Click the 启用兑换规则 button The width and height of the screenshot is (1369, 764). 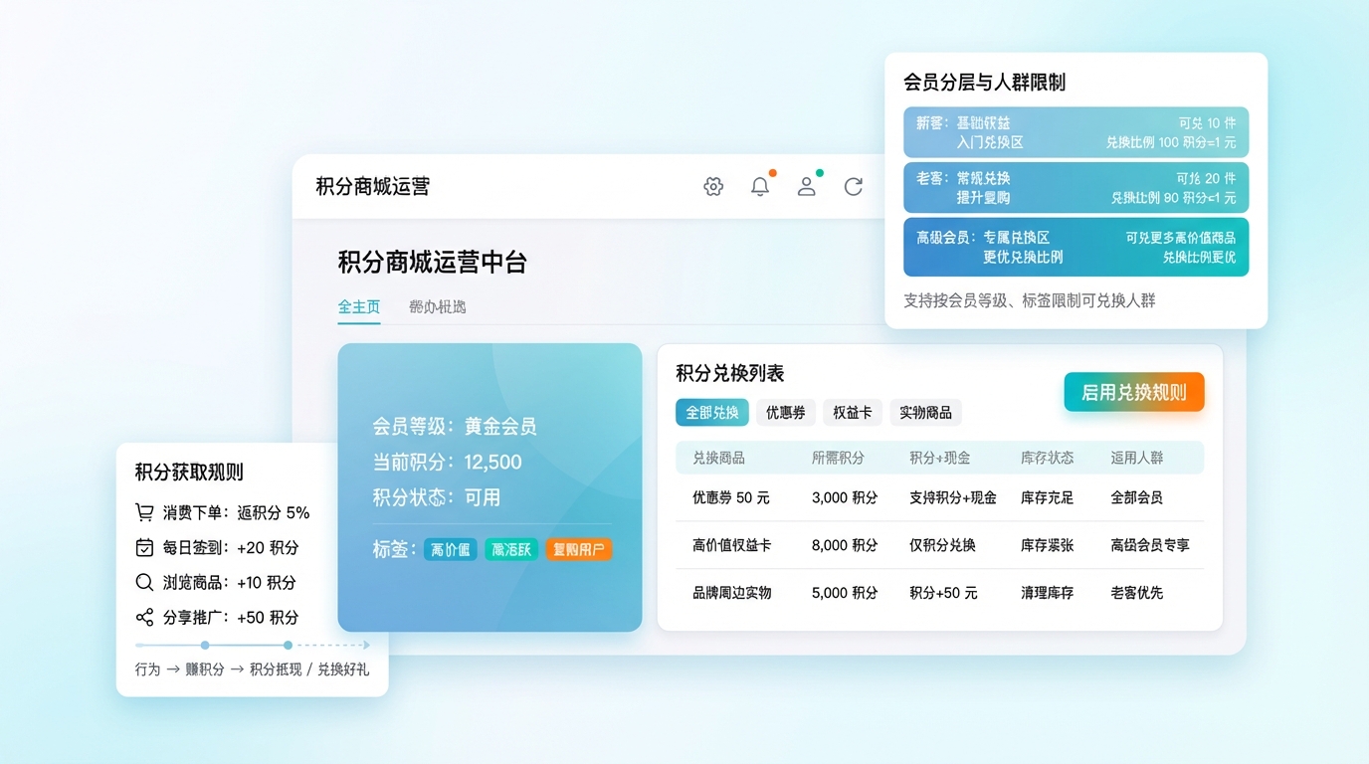pos(1133,392)
